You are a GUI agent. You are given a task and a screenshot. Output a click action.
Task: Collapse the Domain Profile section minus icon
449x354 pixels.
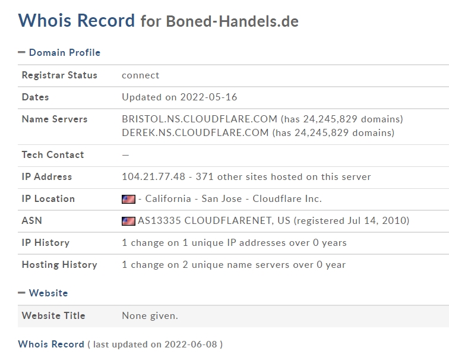[x=22, y=52]
